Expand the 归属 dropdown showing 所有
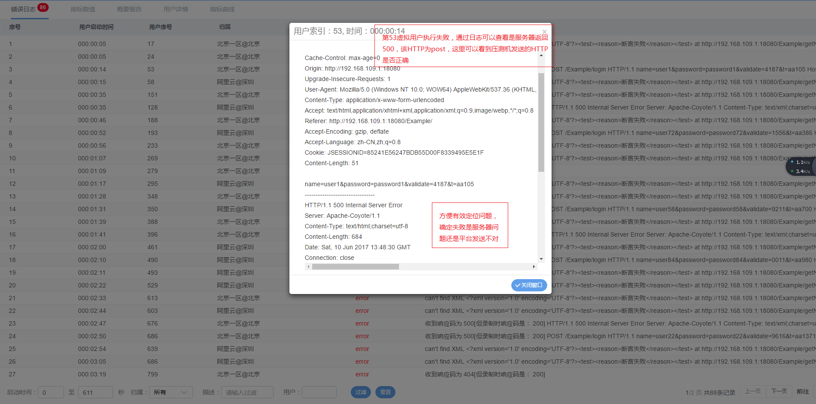816x404 pixels. (171, 392)
